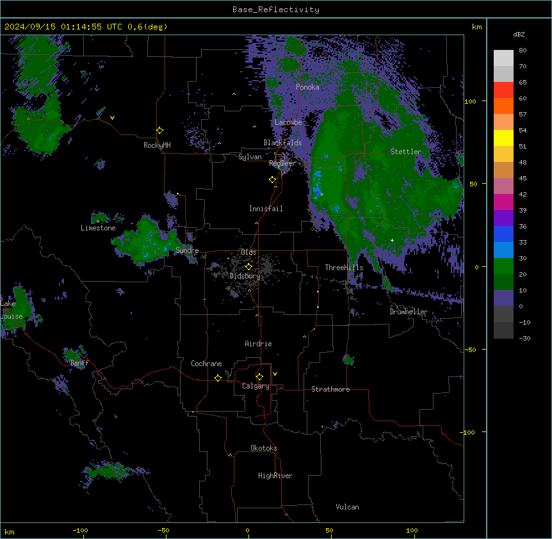
Task: Click the asterisk marker above Limestone label
Action: click(x=98, y=221)
